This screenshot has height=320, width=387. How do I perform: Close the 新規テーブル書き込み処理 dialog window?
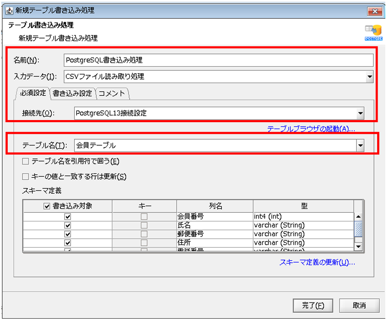pyautogui.click(x=374, y=10)
